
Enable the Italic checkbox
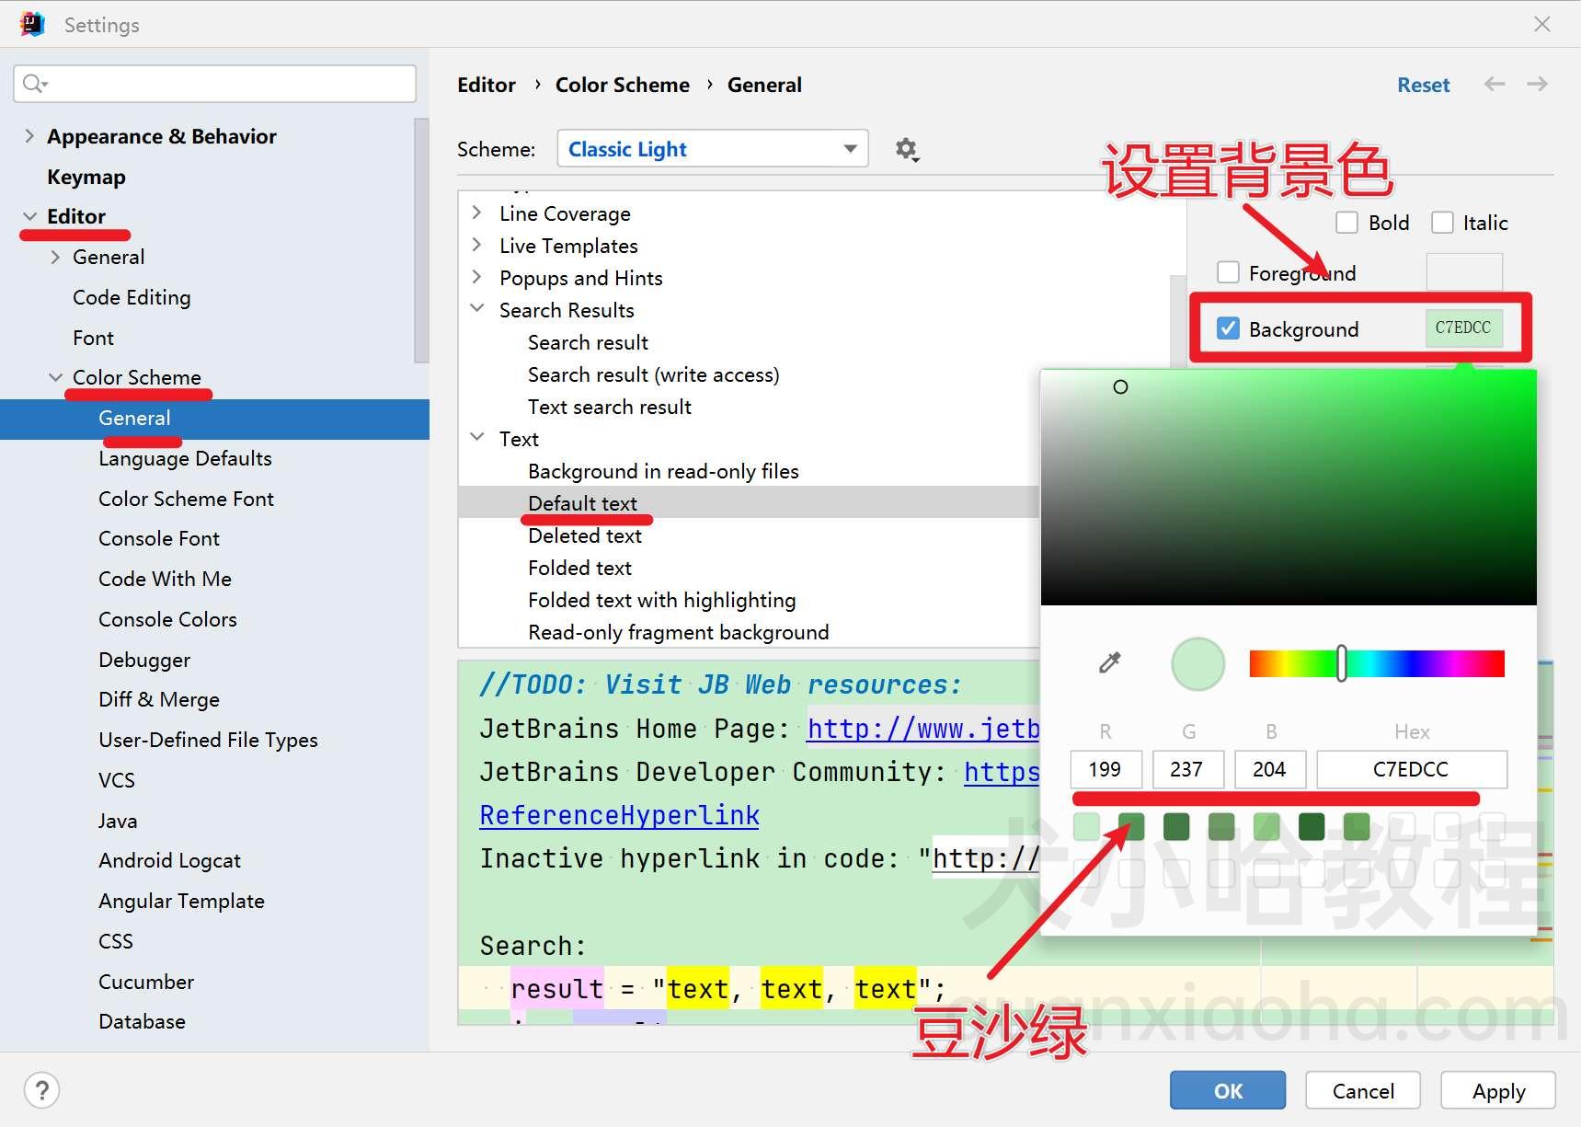click(x=1442, y=223)
